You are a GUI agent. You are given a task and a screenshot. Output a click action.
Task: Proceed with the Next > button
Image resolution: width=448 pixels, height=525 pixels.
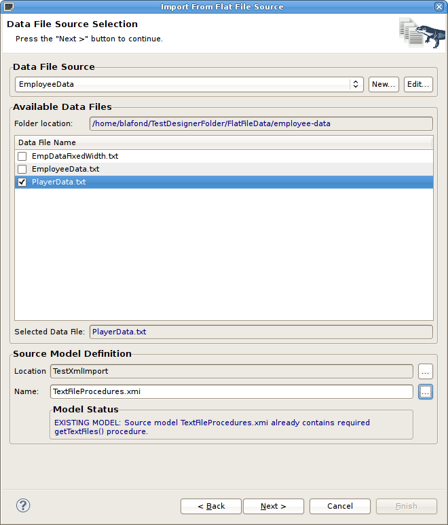pyautogui.click(x=274, y=506)
